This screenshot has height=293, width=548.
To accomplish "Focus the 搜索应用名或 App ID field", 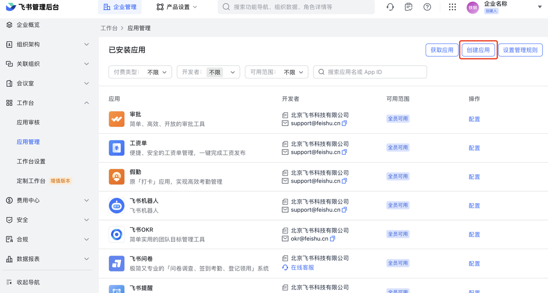I will tap(370, 72).
